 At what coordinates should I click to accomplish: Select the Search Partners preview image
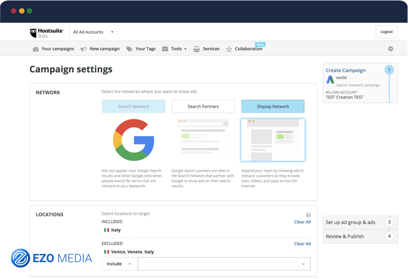pos(203,140)
